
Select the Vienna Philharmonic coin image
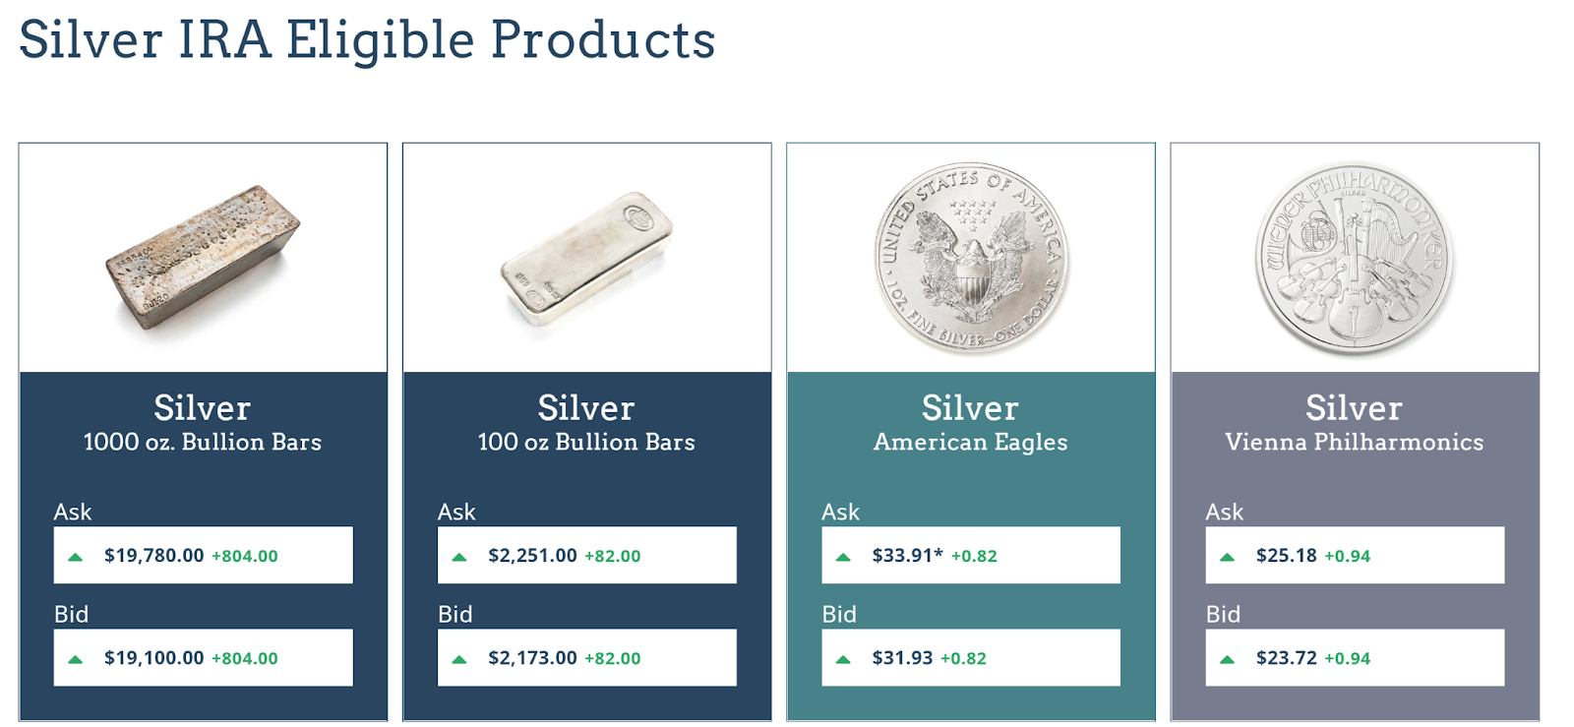tap(1355, 260)
